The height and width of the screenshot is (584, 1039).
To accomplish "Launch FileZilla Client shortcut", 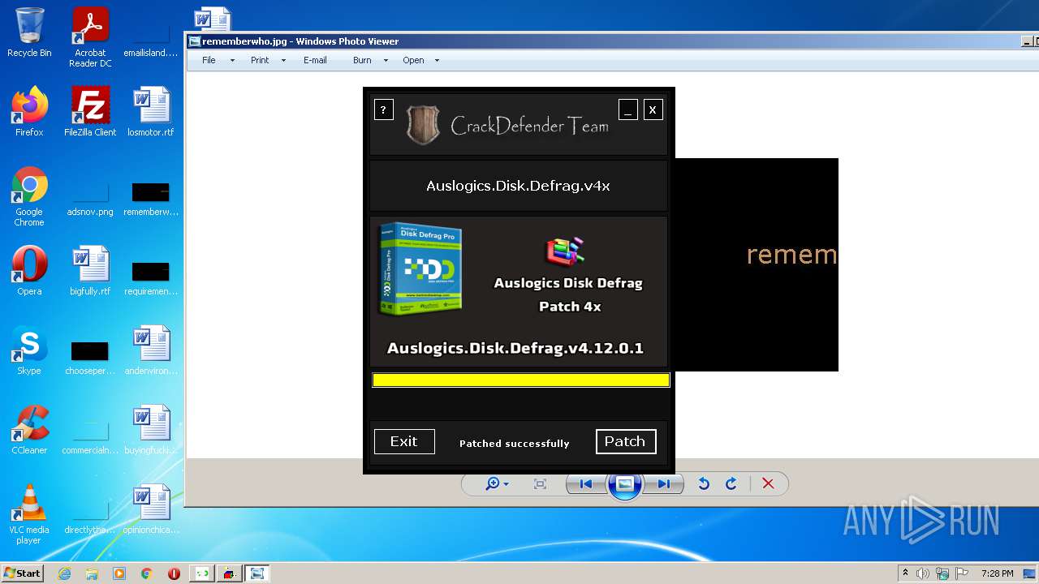I will coord(90,112).
